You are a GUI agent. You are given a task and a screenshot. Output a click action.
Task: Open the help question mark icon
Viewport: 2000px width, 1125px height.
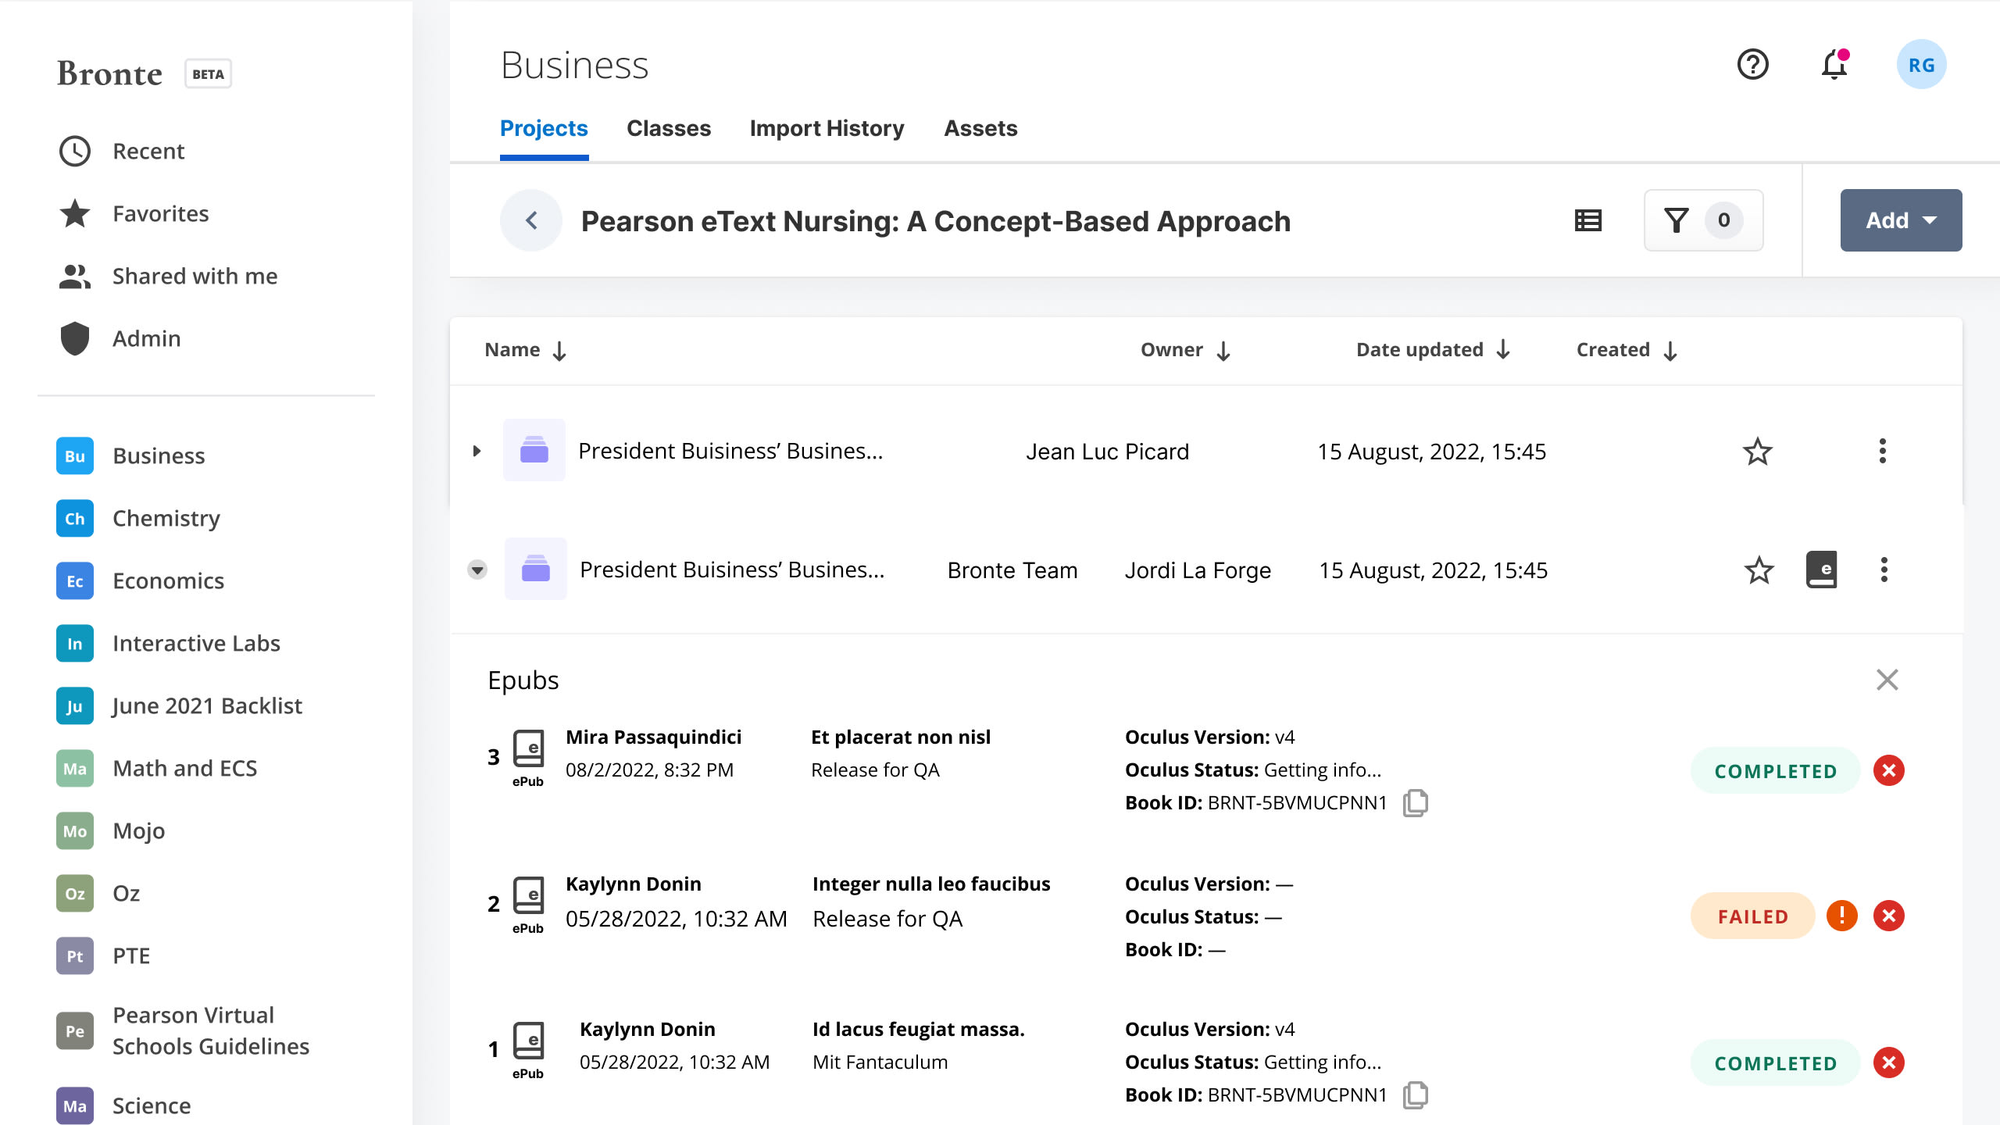tap(1752, 65)
